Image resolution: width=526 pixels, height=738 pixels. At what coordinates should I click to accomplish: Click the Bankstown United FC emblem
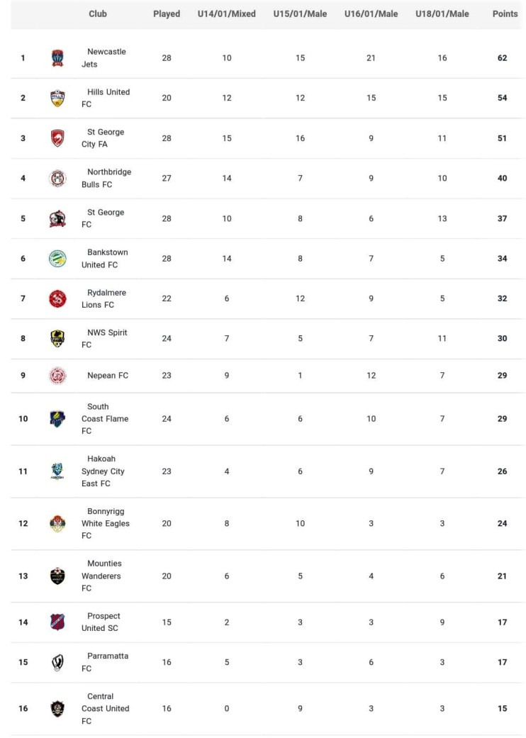point(57,259)
